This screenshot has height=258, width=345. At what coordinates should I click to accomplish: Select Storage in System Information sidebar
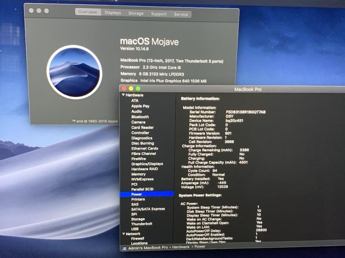coord(138,219)
